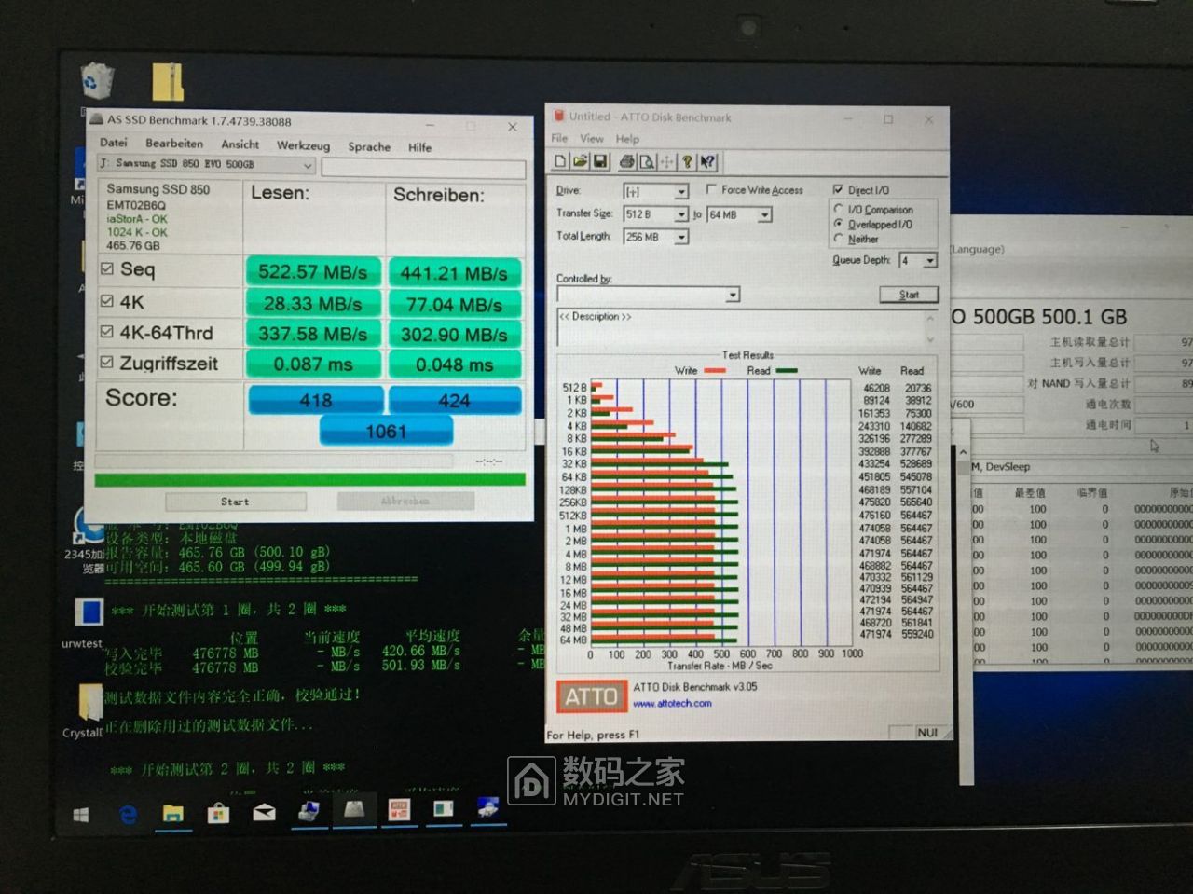Toggle the 4K test checkbox

coord(107,301)
